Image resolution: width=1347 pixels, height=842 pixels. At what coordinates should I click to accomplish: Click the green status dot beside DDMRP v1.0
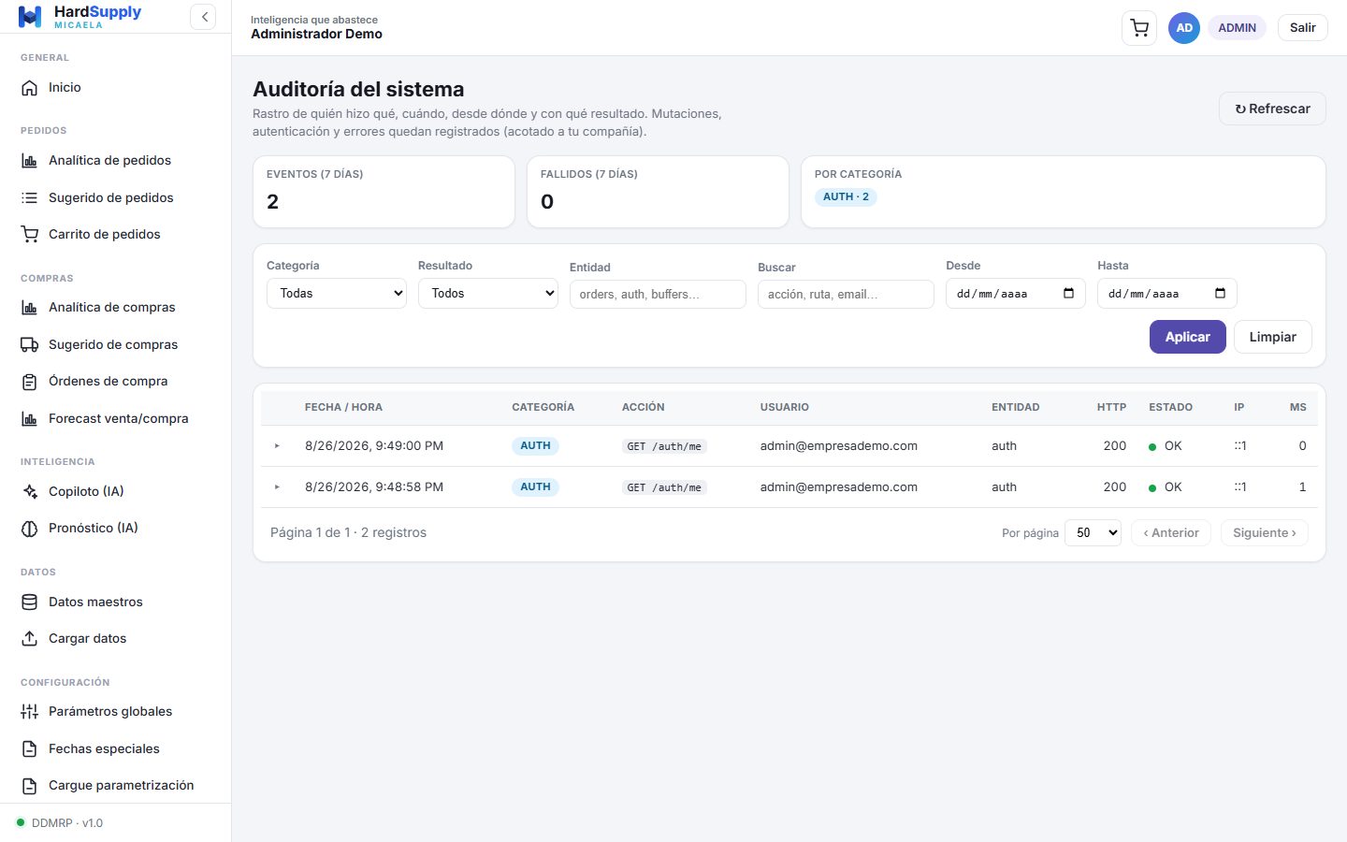click(x=21, y=822)
